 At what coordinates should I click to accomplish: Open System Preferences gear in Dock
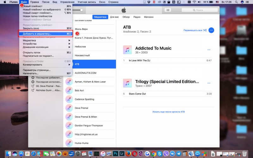click(78, 154)
